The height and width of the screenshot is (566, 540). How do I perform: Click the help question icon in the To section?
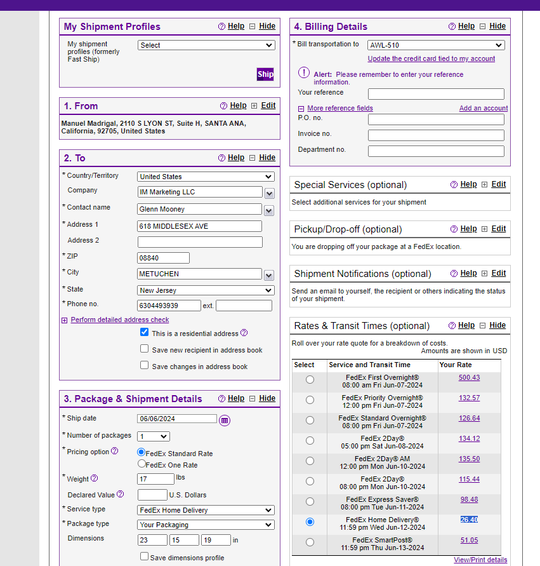[221, 158]
